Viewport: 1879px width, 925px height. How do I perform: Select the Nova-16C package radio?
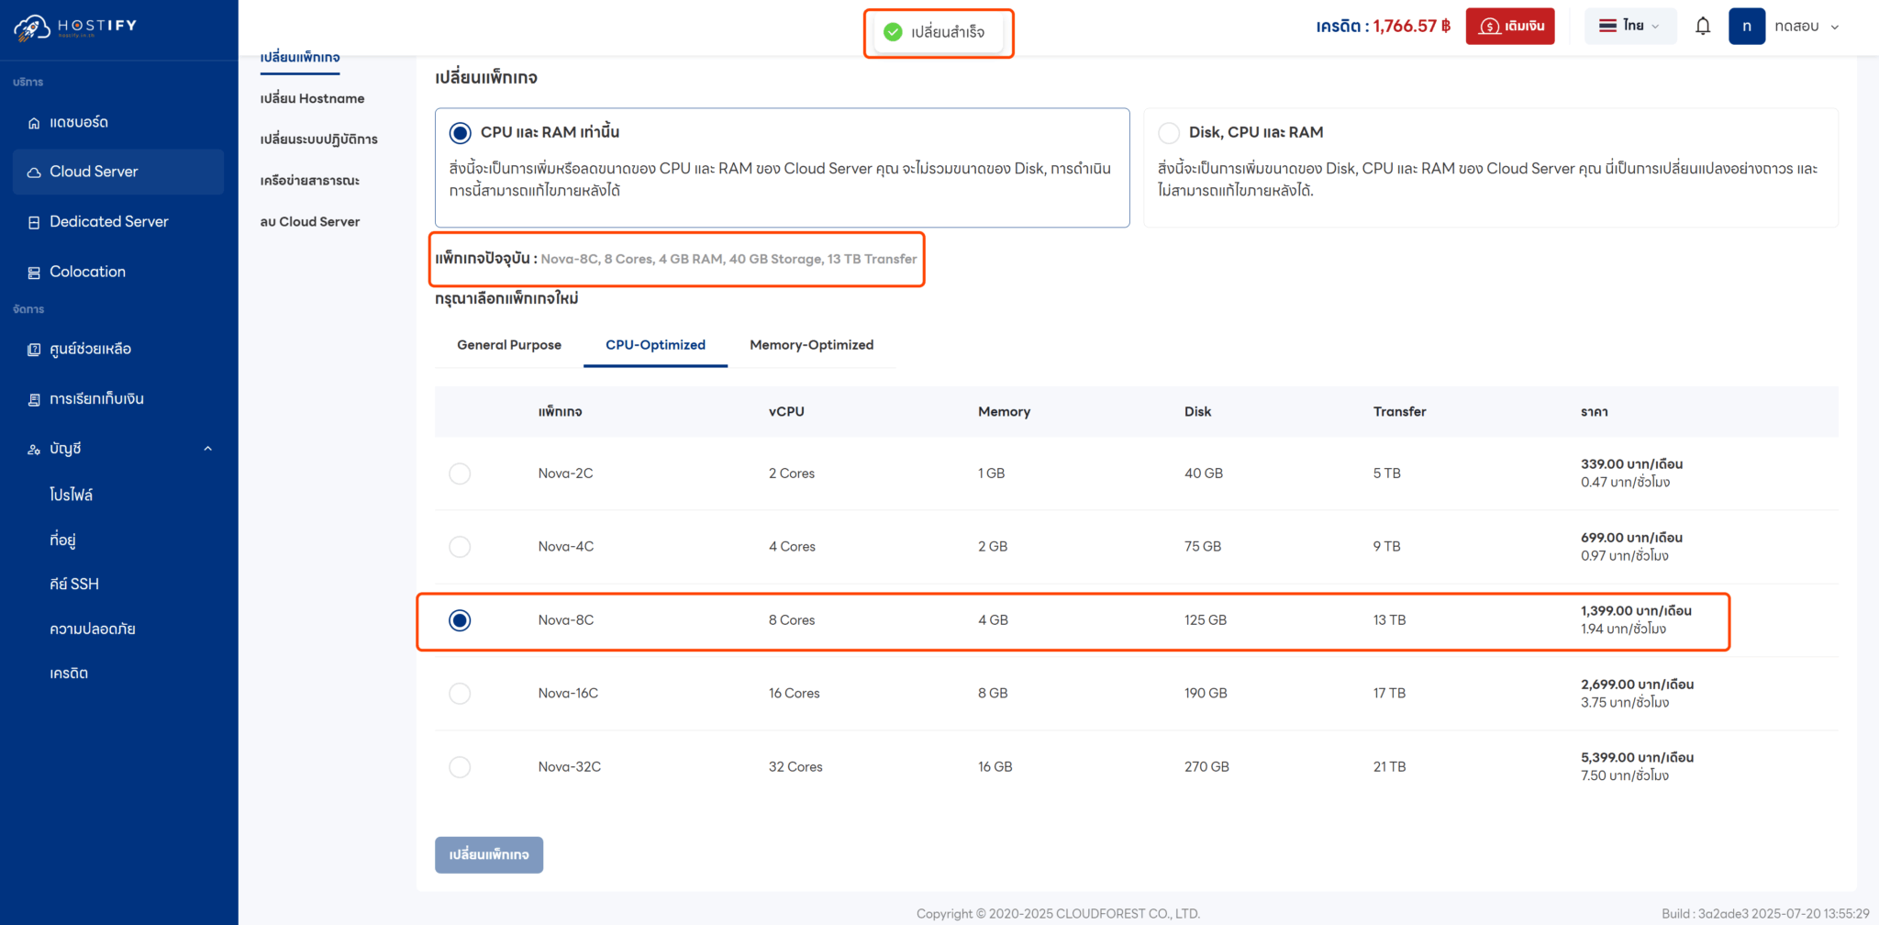[460, 693]
